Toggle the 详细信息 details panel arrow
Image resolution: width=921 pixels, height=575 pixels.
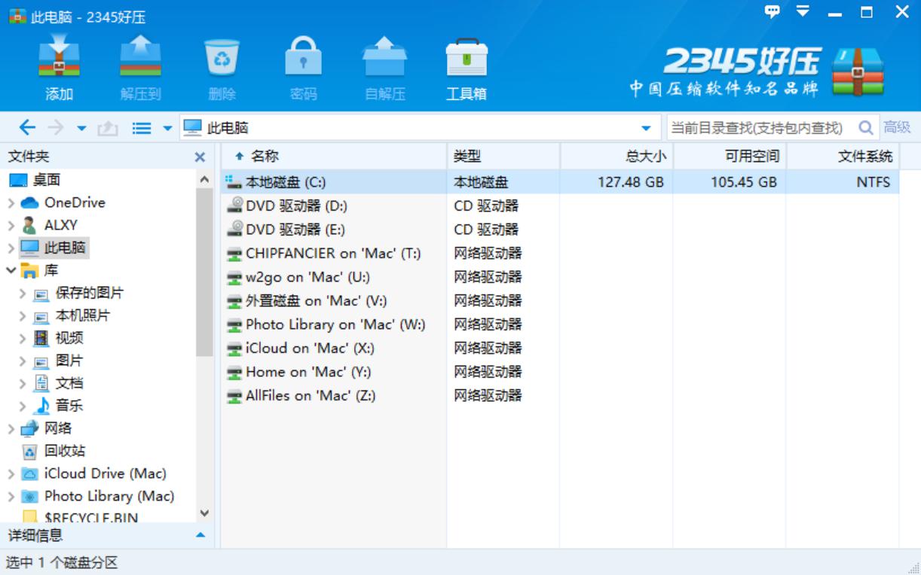(x=200, y=535)
